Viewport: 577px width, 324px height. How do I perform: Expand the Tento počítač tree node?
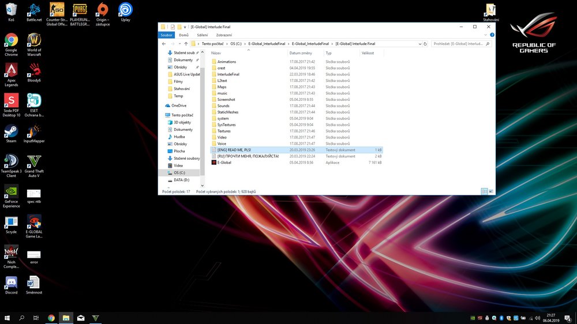click(162, 115)
